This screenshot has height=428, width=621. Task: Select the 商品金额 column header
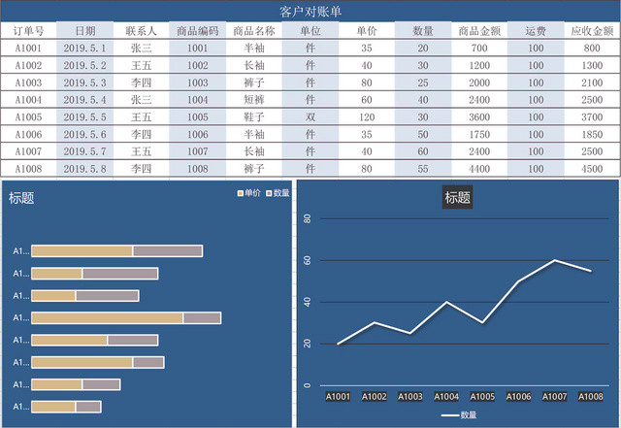point(479,31)
